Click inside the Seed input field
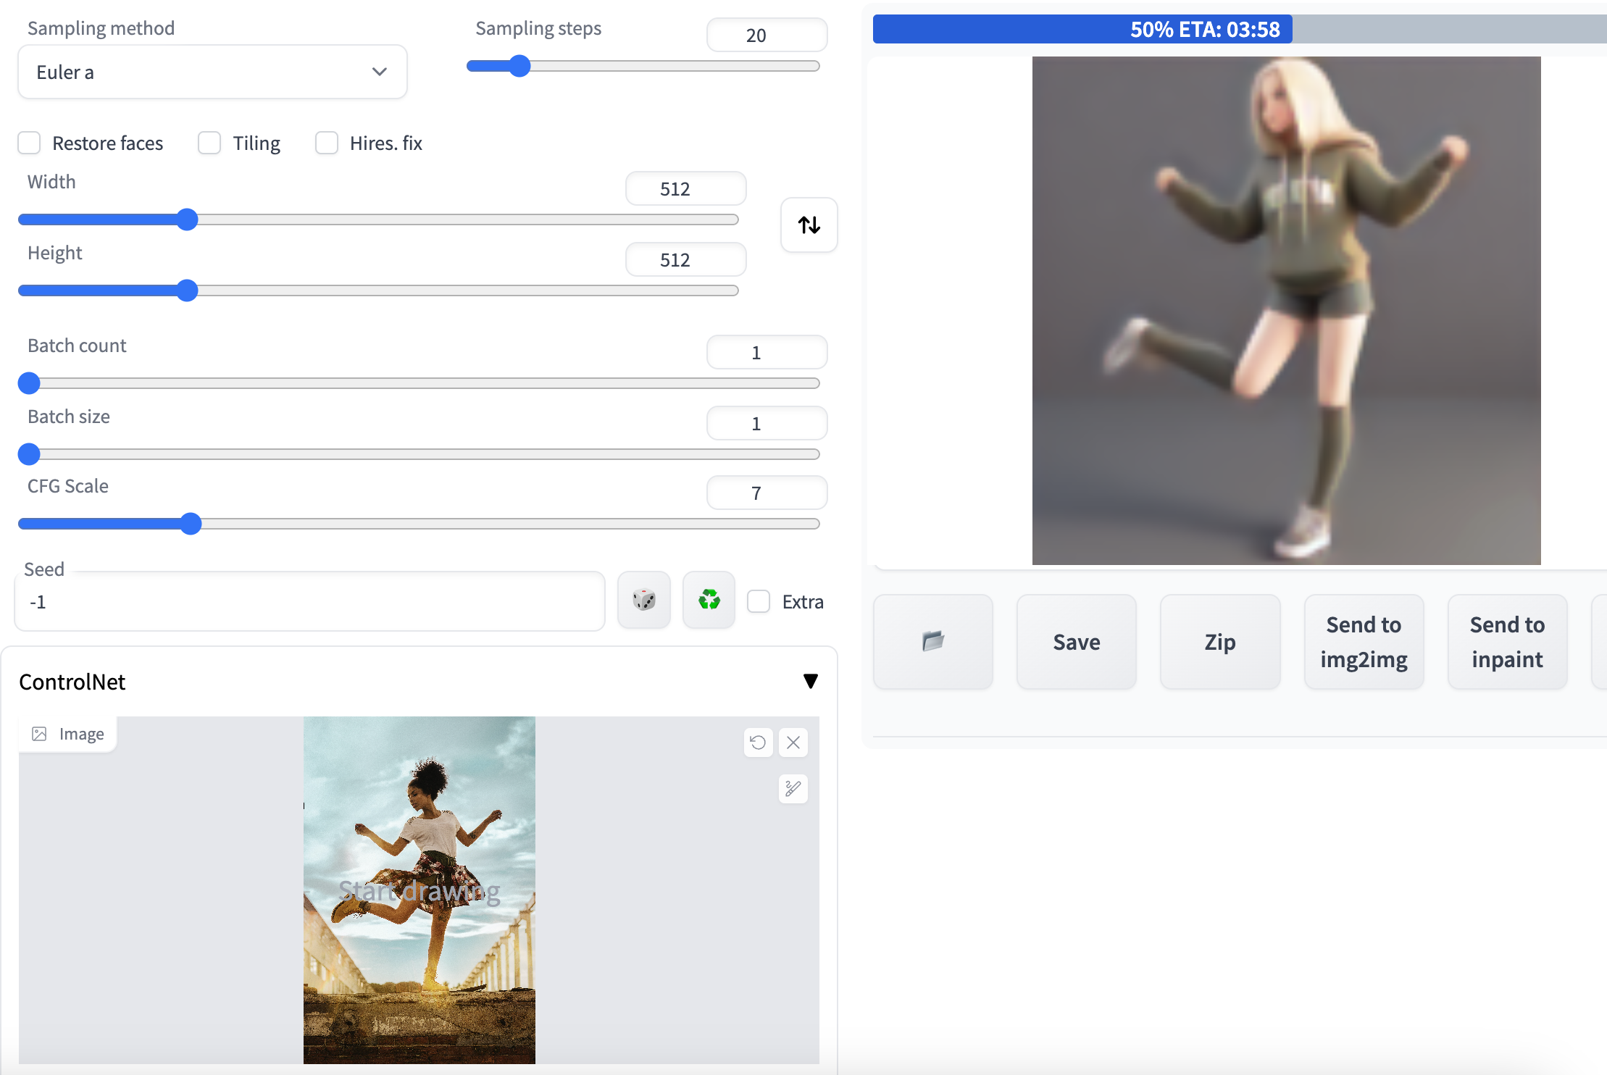Screen dimensions: 1607x1075 click(309, 601)
